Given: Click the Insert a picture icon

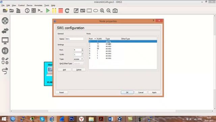Looking at the screenshot, I should point(83,11).
